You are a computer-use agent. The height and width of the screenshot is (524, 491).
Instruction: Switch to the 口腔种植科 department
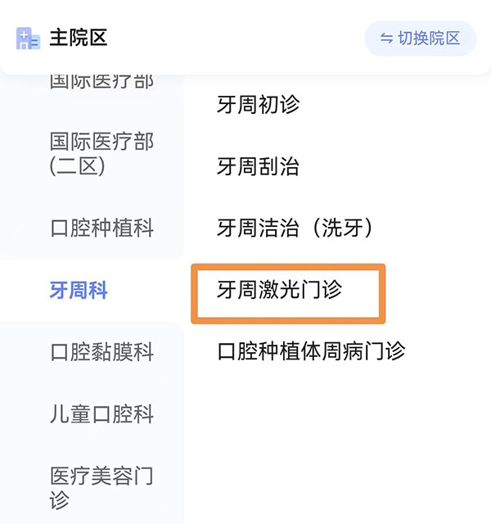[x=101, y=228]
